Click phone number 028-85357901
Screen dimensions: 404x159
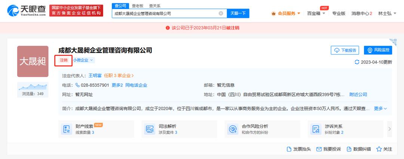pos(95,85)
